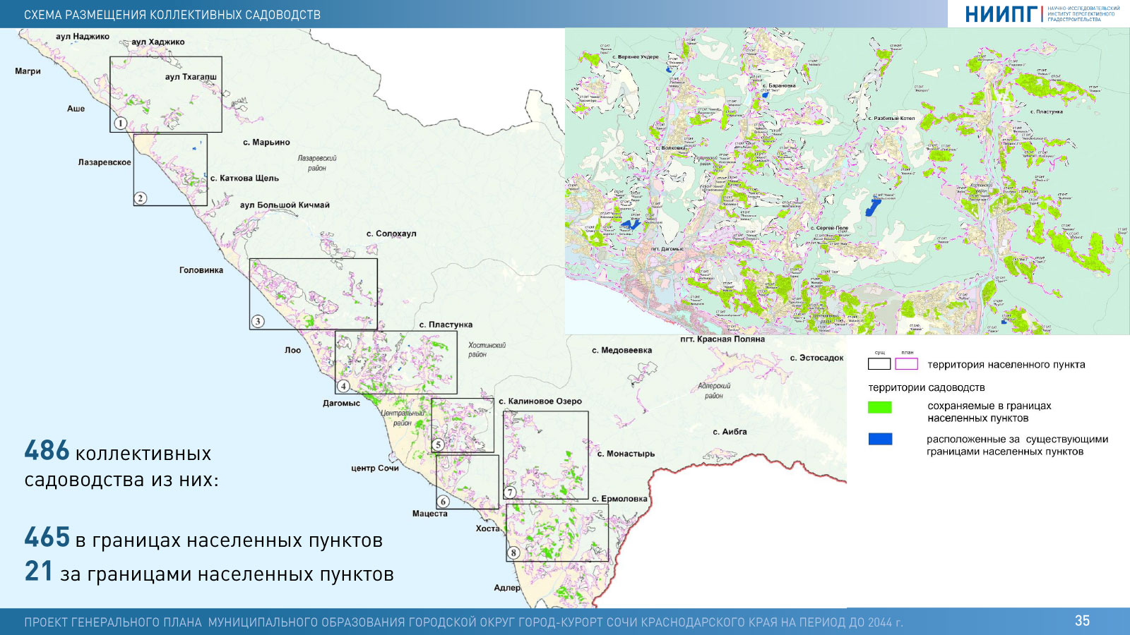Click slide title 'Схема размещения коллективных садоводств'
1130x635 pixels.
click(x=172, y=15)
